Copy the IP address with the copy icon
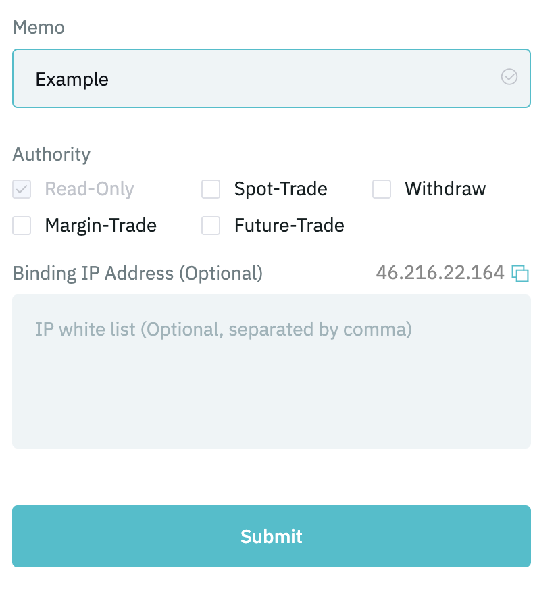The height and width of the screenshot is (589, 558). click(x=520, y=273)
